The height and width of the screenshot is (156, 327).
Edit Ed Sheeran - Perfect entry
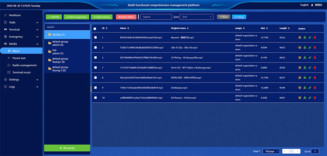[310, 98]
